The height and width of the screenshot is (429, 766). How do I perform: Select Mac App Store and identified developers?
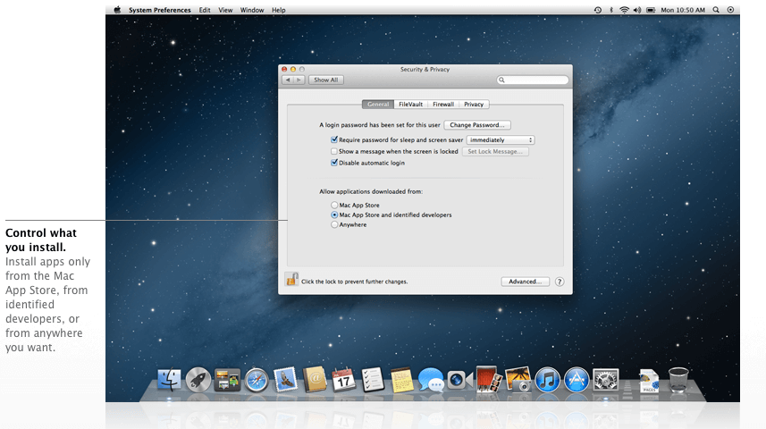coord(334,215)
